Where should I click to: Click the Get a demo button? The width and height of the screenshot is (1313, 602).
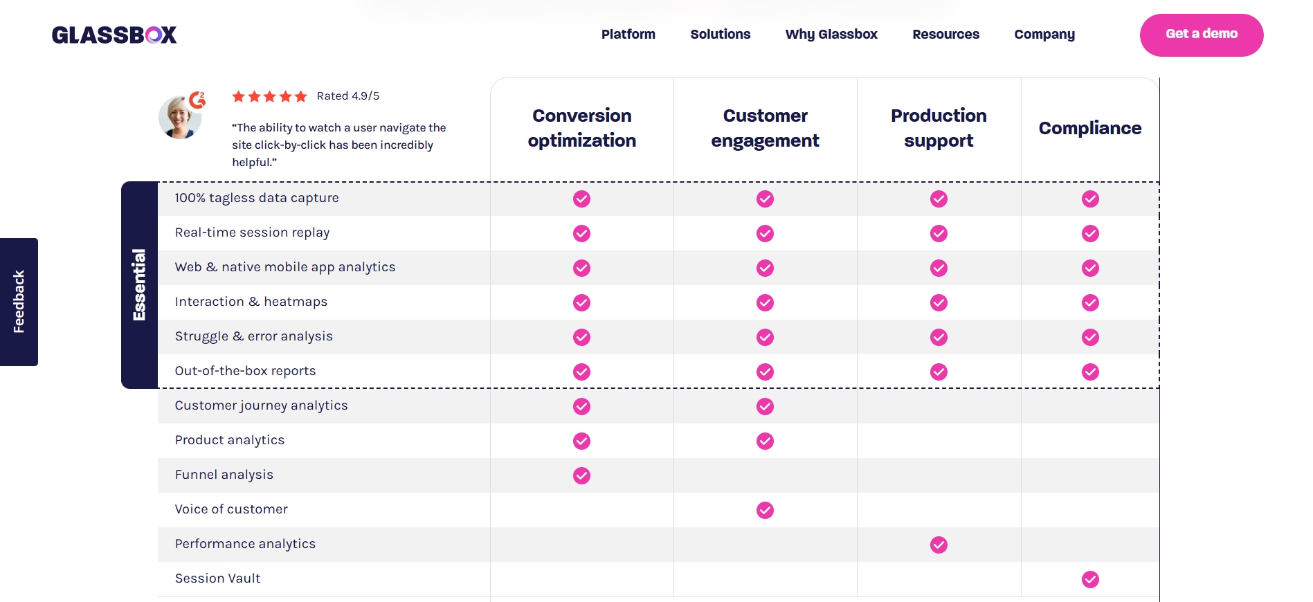tap(1202, 35)
